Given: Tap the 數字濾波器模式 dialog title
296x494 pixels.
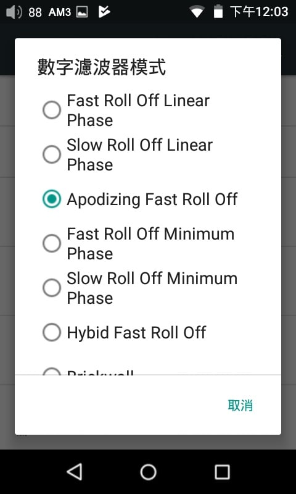Looking at the screenshot, I should [102, 67].
